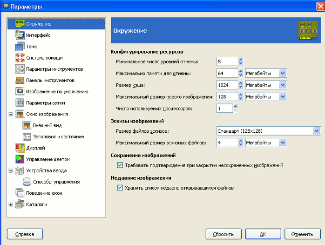
Task: Close the Параметры dialog window
Action: pos(320,6)
